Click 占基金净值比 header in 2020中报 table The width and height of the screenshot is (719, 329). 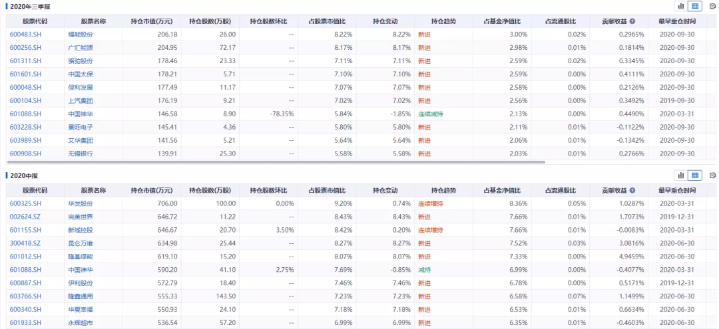(502, 190)
